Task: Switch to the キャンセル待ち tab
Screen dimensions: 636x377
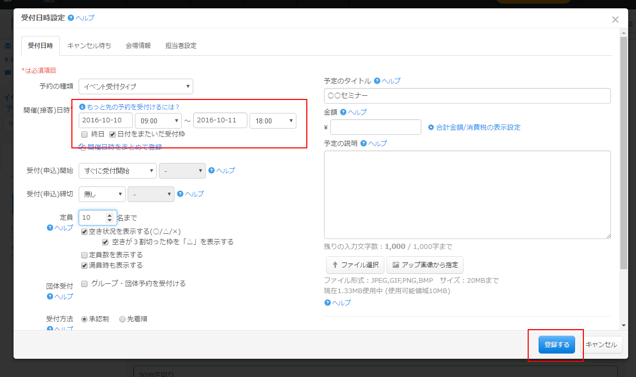Action: 89,45
